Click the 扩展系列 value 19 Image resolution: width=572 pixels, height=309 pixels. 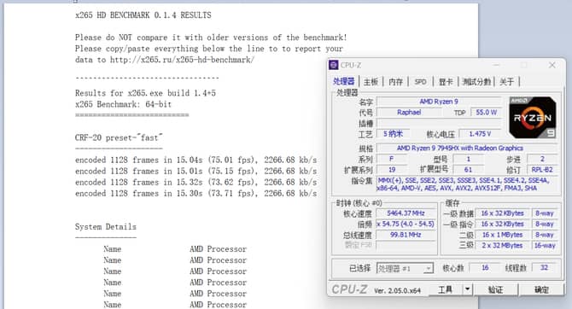click(x=391, y=170)
